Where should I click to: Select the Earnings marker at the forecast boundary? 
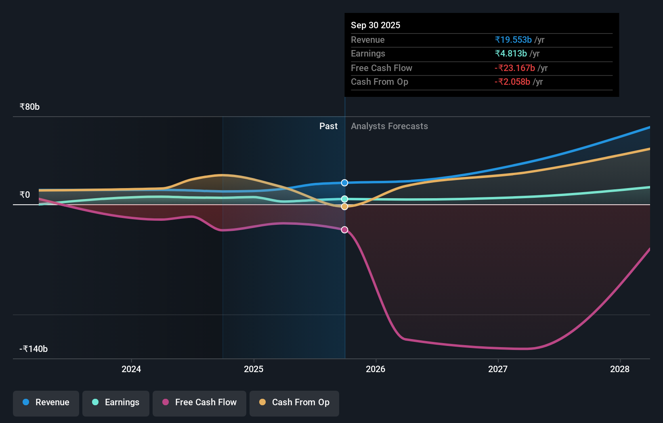pyautogui.click(x=344, y=198)
